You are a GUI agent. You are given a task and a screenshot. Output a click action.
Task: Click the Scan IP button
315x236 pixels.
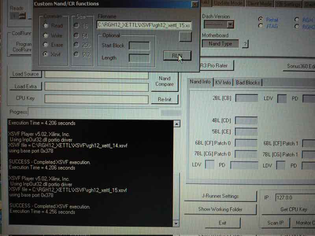(x=275, y=223)
